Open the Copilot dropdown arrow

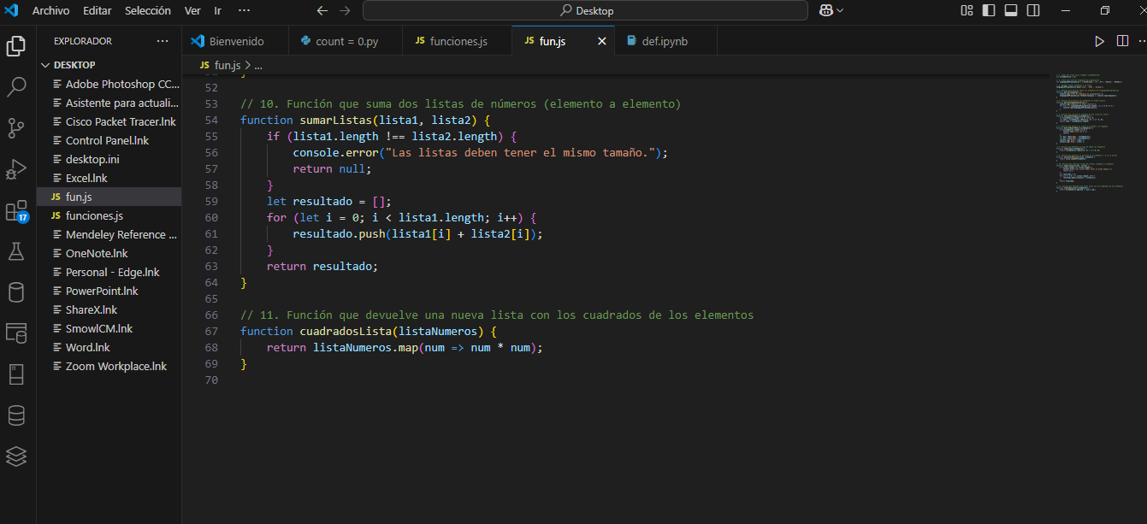point(840,10)
